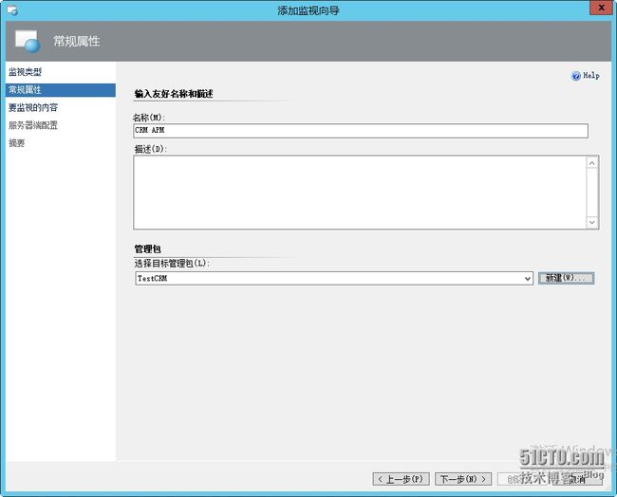Close the 添加监视向导 window
This screenshot has height=497, width=617.
click(x=601, y=8)
